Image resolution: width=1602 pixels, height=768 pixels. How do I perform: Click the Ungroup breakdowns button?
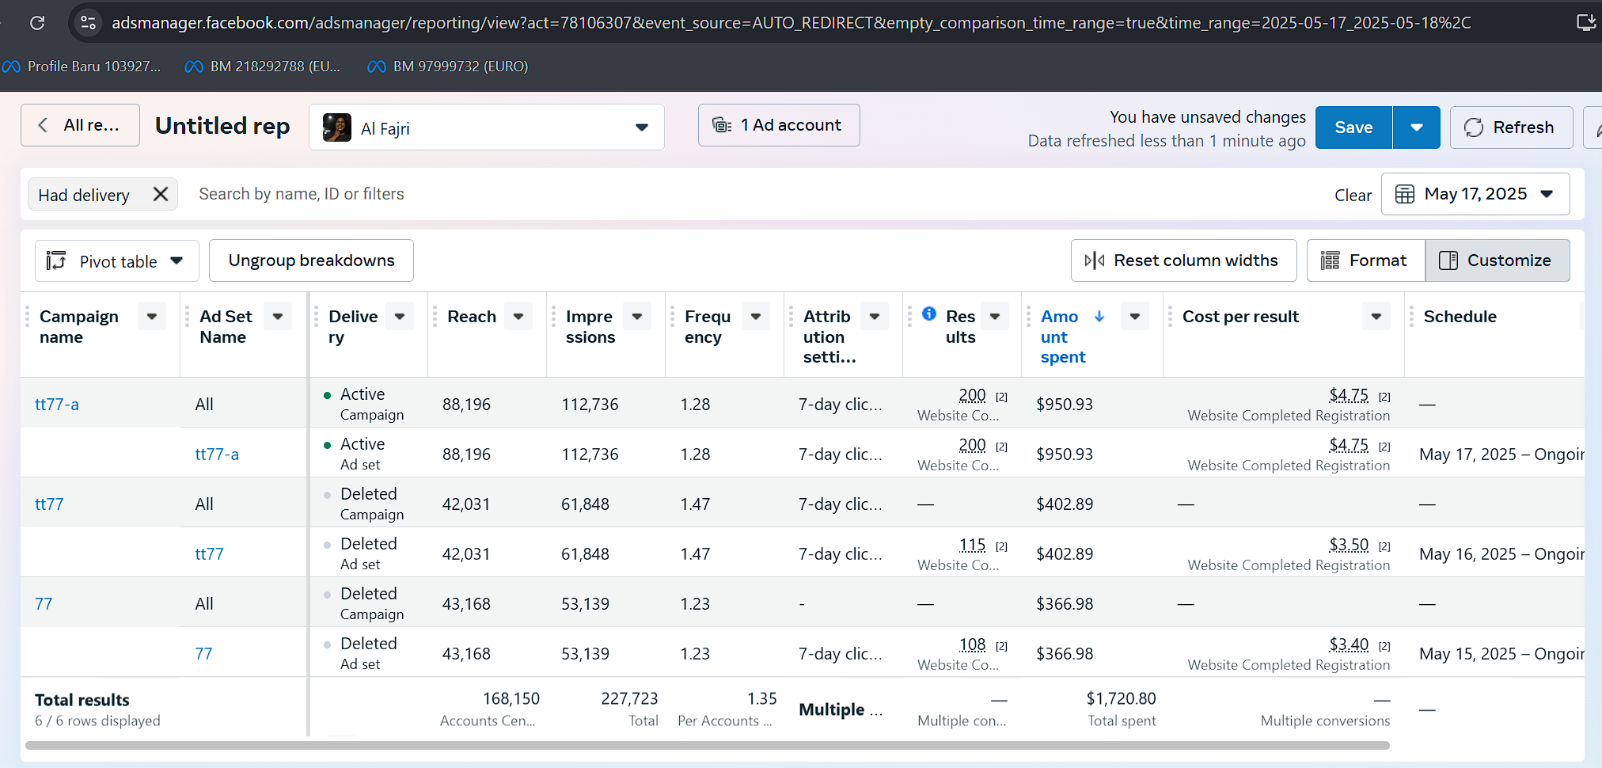click(x=311, y=260)
